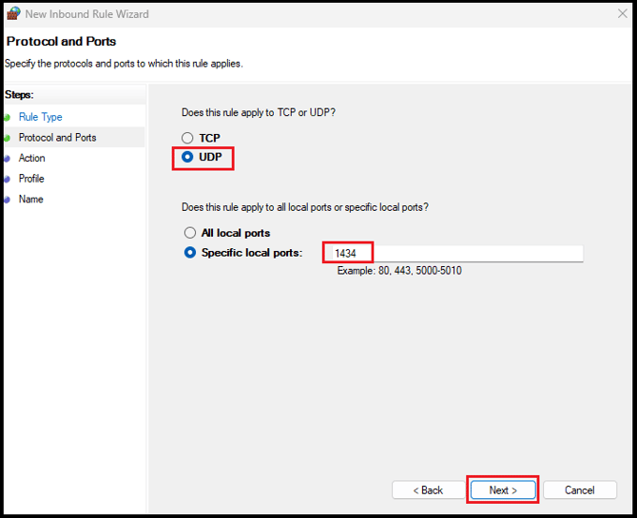Click the blue bullet beside Action

pyautogui.click(x=8, y=159)
